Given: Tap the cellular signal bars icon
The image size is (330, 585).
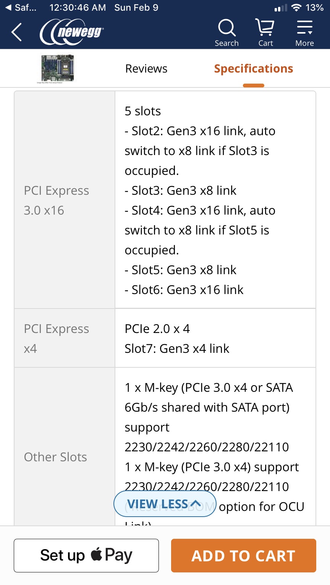Looking at the screenshot, I should [281, 8].
